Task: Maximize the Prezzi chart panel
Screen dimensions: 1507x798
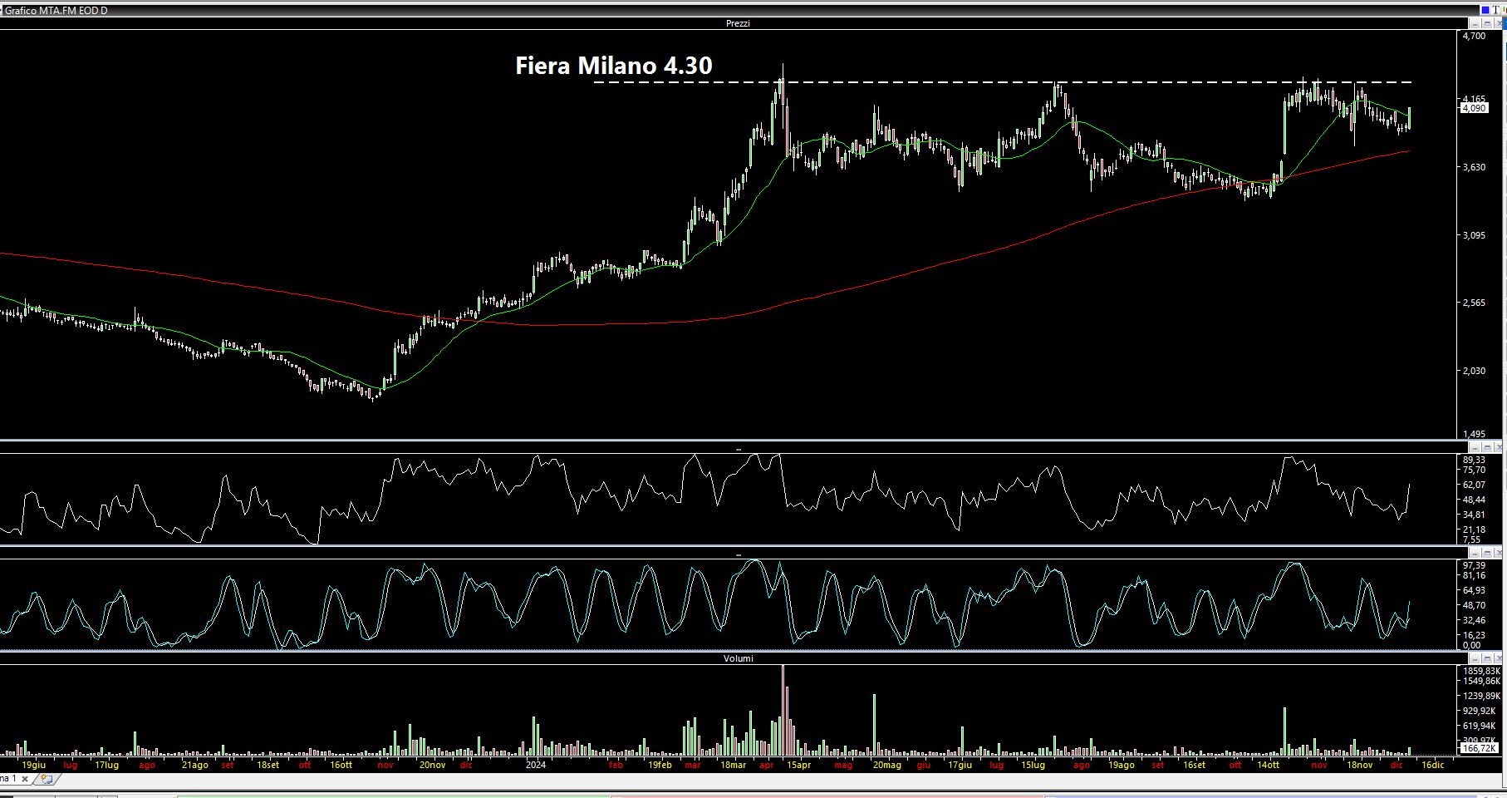Action: 1487,23
